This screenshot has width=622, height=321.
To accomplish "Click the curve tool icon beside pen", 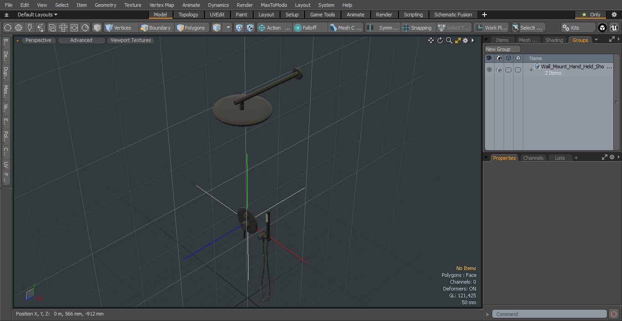I will point(41,28).
